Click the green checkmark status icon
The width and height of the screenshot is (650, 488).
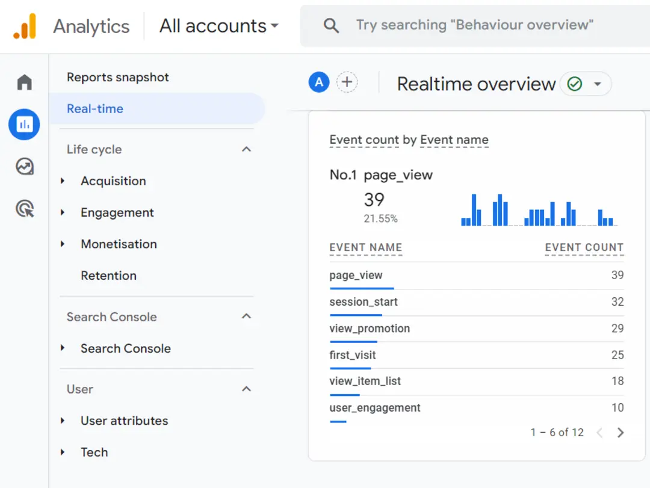575,84
